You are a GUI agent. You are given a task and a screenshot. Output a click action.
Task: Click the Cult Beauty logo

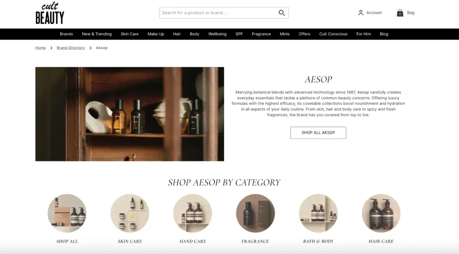point(50,13)
